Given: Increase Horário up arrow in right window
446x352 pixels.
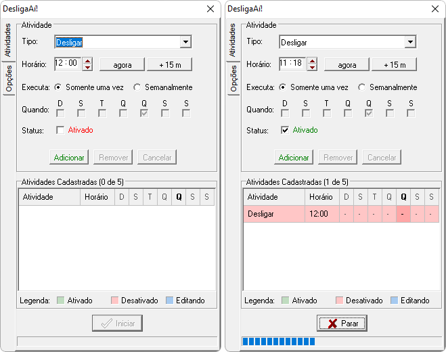Looking at the screenshot, I should pos(312,61).
